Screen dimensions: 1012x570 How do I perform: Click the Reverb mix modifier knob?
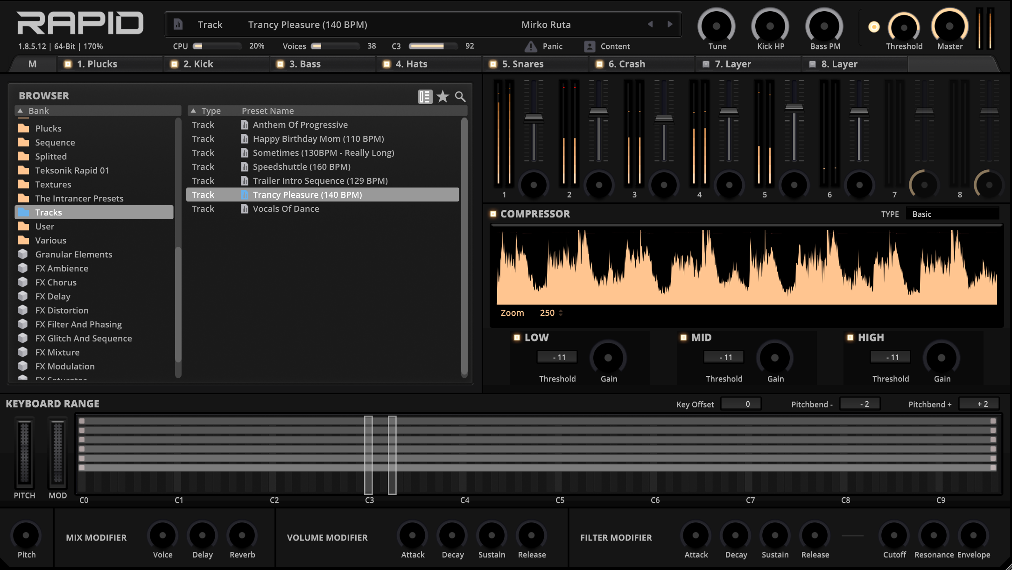(242, 535)
